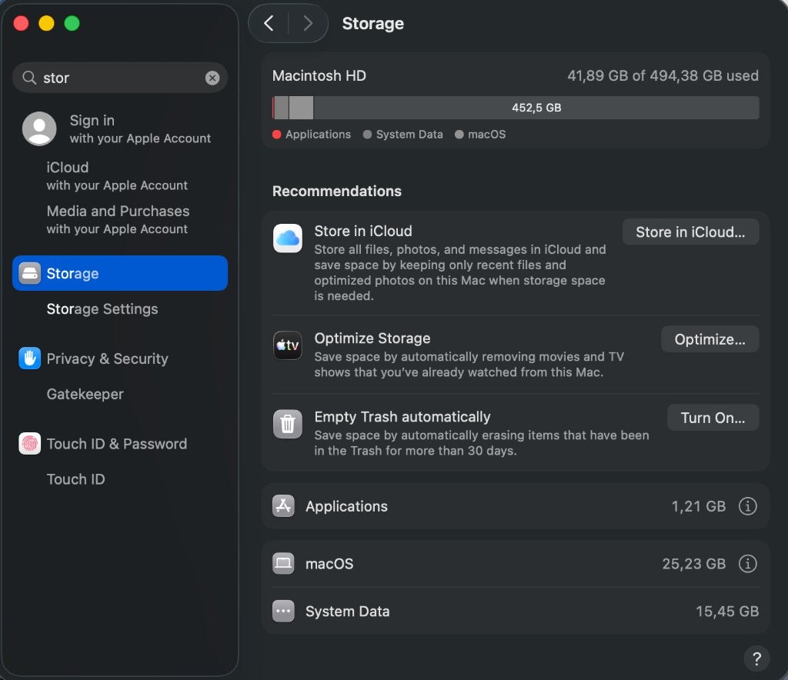This screenshot has width=788, height=680.
Task: Close the window with red button
Action: click(21, 23)
